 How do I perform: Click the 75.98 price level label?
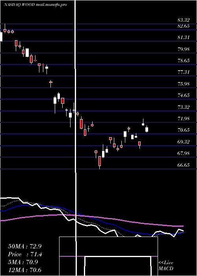184,84
